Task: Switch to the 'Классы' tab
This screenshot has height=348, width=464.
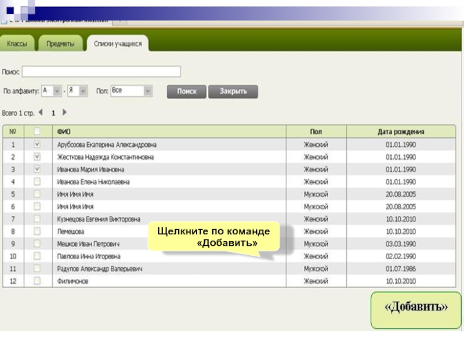Action: click(x=18, y=44)
